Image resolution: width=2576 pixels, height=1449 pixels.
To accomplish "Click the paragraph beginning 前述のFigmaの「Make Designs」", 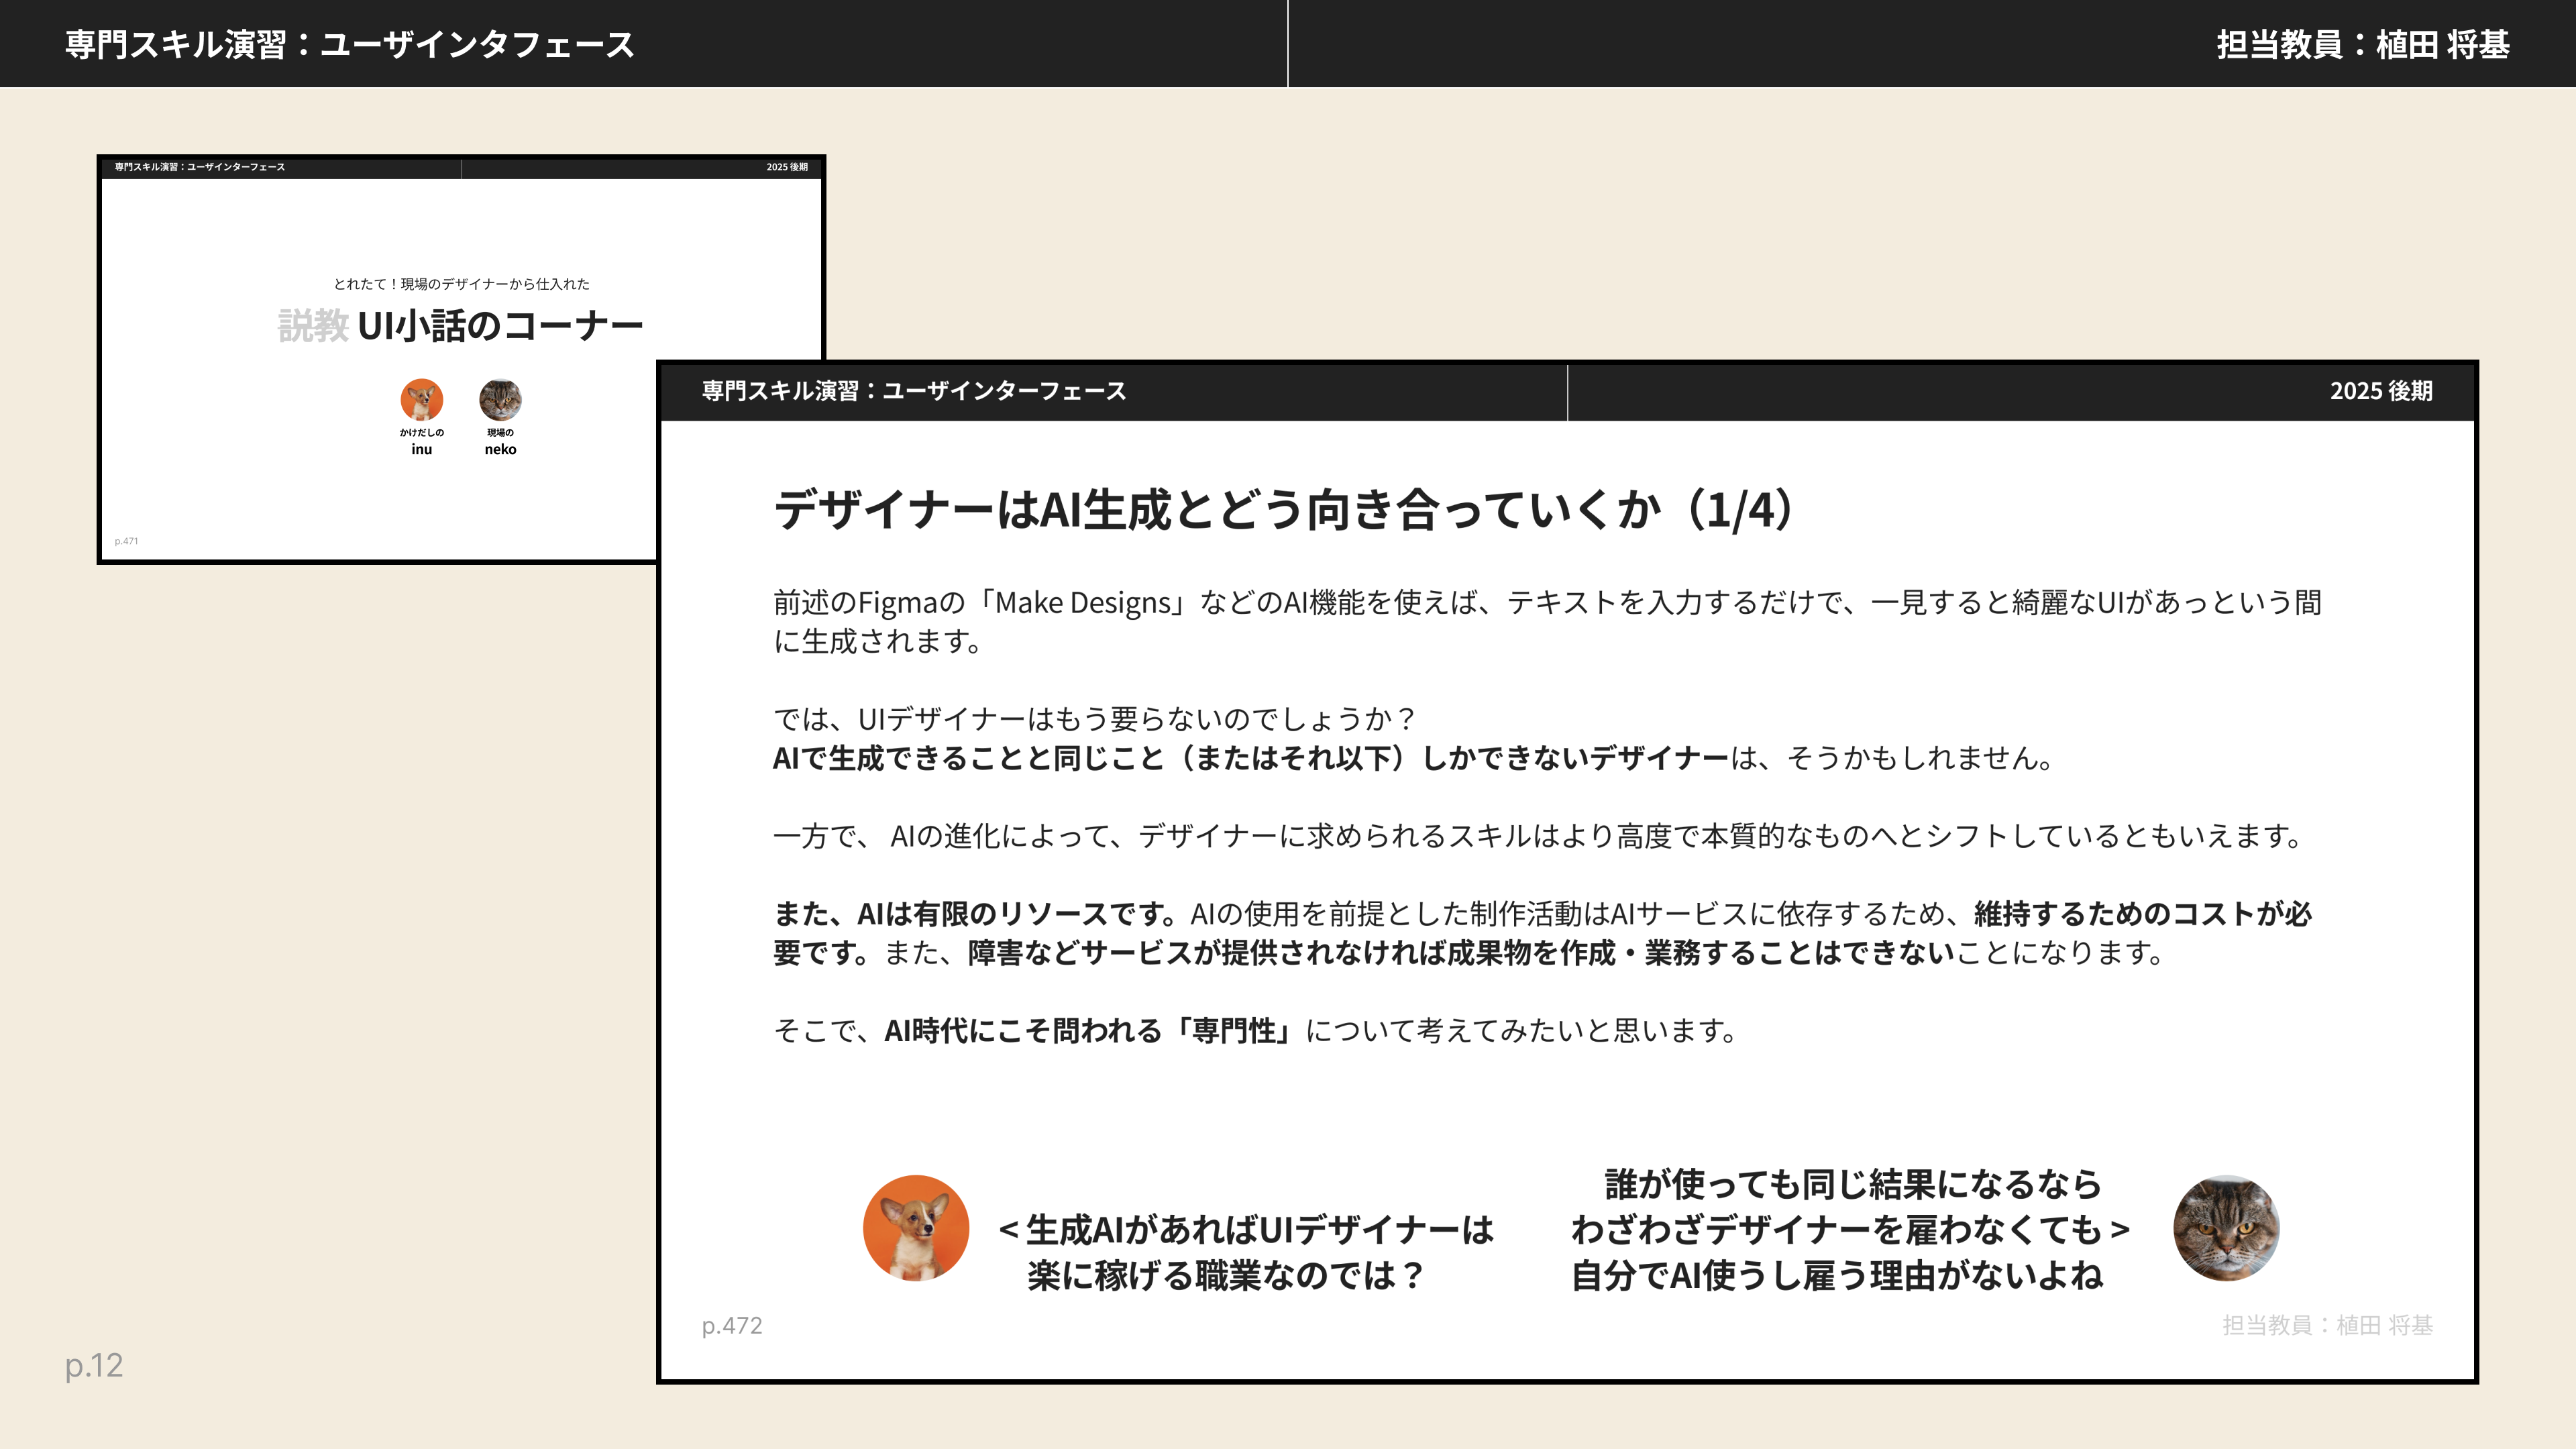I will pos(1547,621).
